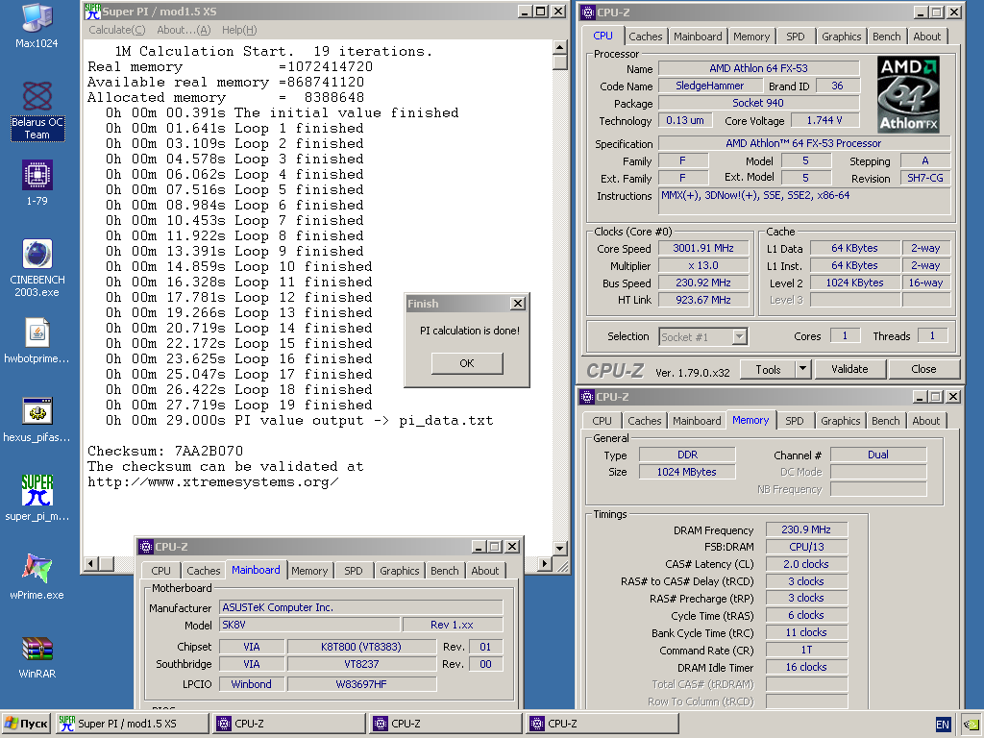Click the Super PI vertical scrollbar up arrow
The width and height of the screenshot is (984, 738).
pyautogui.click(x=560, y=47)
